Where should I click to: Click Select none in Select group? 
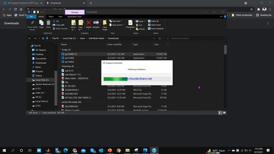coord(154,25)
